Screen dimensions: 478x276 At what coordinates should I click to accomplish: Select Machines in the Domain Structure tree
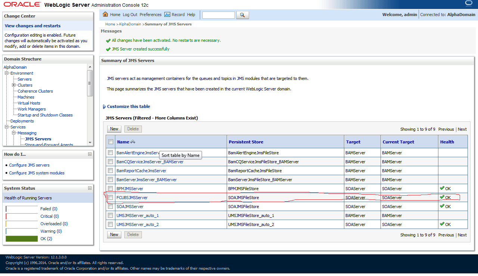click(26, 97)
